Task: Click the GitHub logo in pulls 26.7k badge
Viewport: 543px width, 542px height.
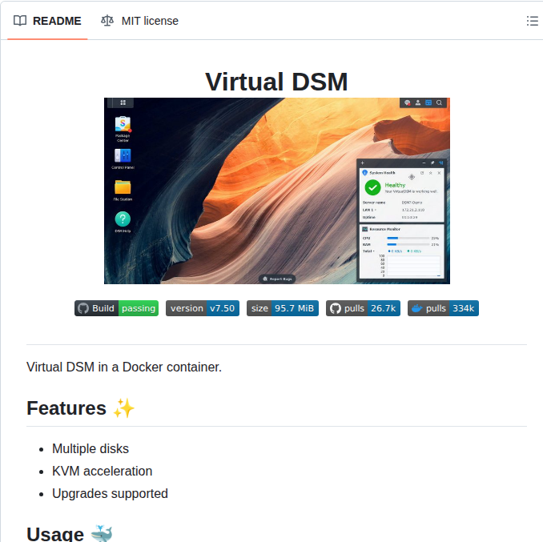Action: pyautogui.click(x=336, y=308)
